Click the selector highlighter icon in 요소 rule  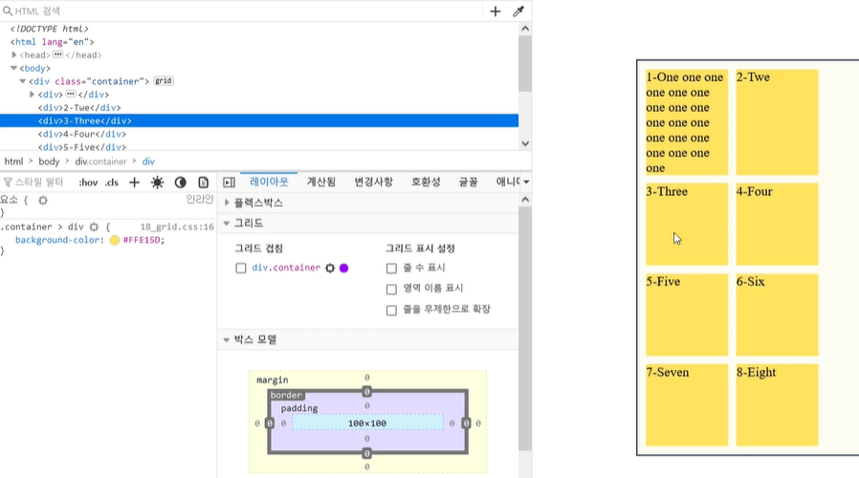[43, 201]
